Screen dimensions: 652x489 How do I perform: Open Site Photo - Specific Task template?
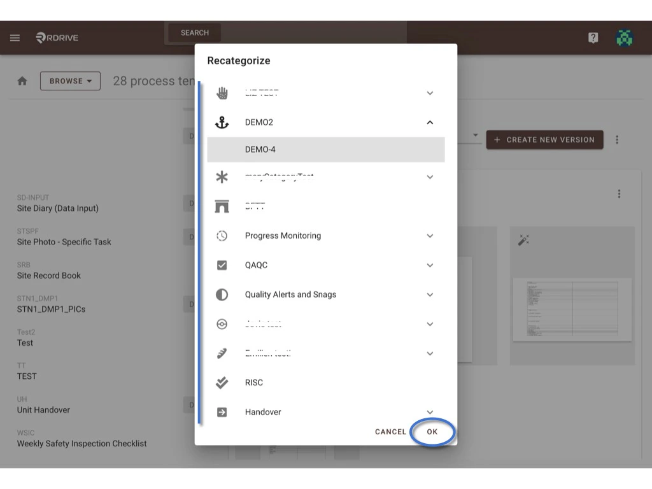64,237
